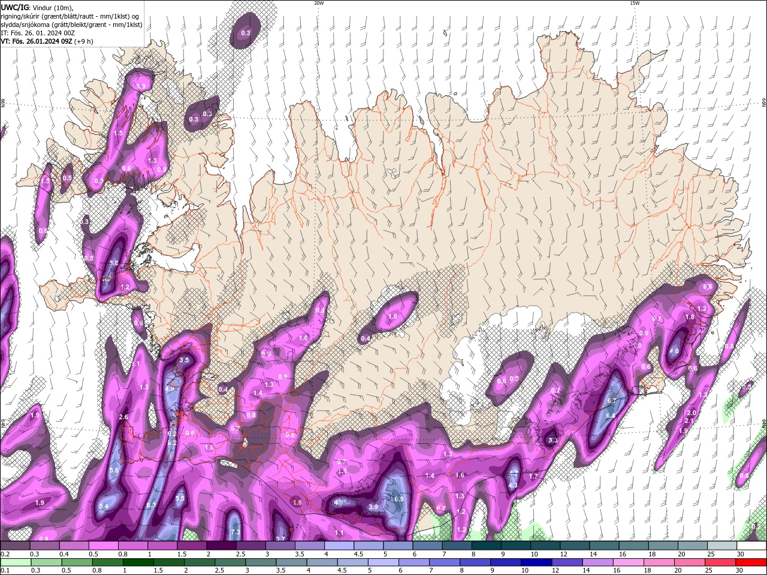Pick the dark blue 10–12 rain legend swatch
This screenshot has height=575, width=767.
pos(536,562)
